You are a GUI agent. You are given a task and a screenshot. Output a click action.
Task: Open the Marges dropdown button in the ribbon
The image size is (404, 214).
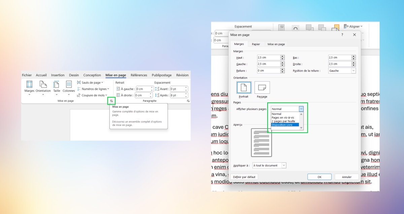tap(29, 88)
